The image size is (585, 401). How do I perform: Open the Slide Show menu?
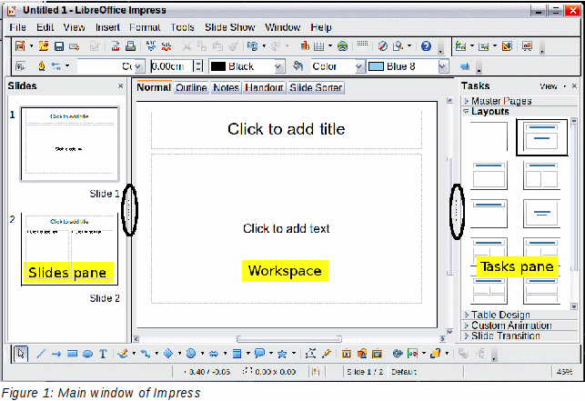[x=230, y=27]
